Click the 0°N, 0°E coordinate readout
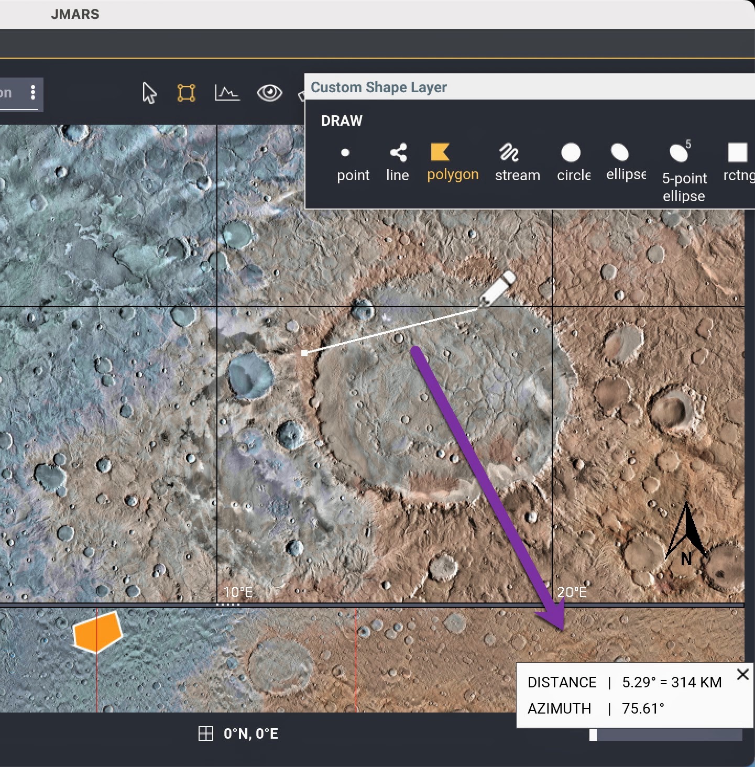755x767 pixels. click(251, 733)
